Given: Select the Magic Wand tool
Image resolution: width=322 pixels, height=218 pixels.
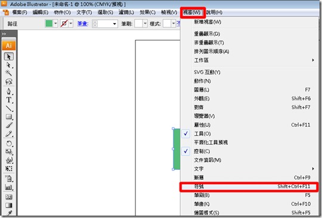Looking at the screenshot, I should click(x=9, y=73).
